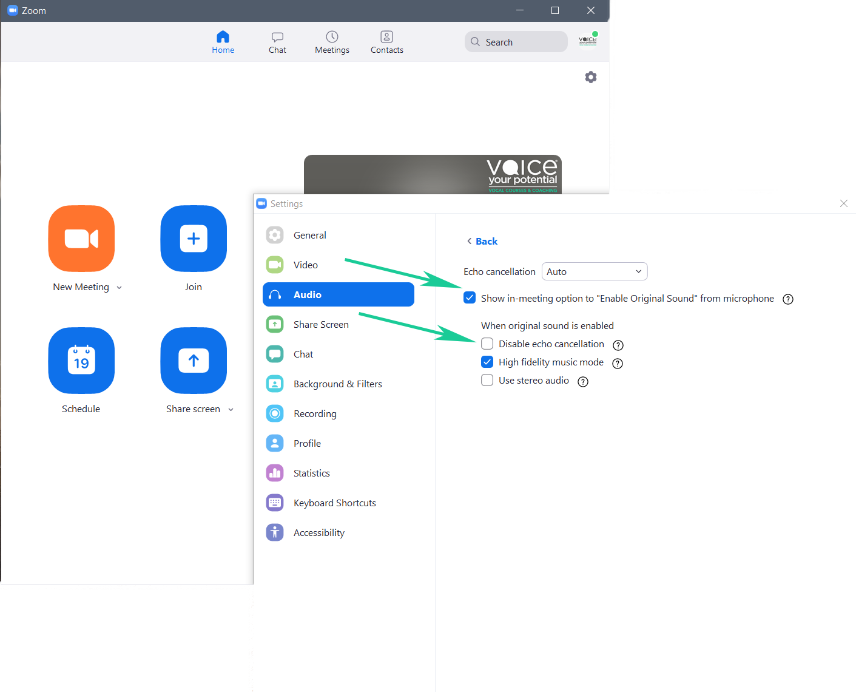Click the Join label
Image resolution: width=856 pixels, height=692 pixels.
[194, 287]
